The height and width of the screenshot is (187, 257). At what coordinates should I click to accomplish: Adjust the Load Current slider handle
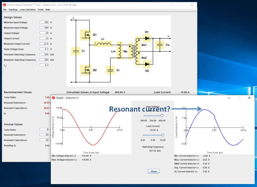point(163,135)
